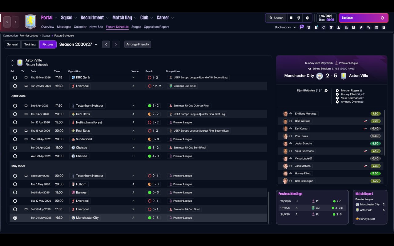
Task: Click the TV icon on the KRC Genk row
Action: tap(26, 77)
